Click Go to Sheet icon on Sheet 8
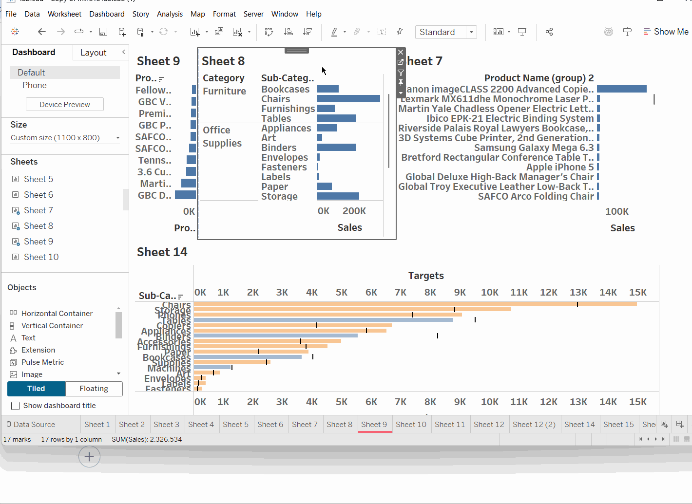 (401, 62)
